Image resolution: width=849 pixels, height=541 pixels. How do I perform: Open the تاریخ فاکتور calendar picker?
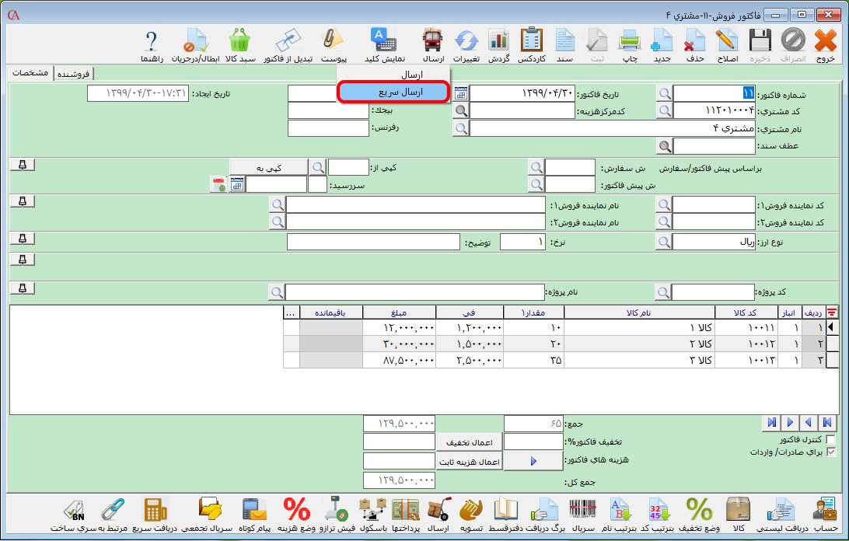tap(461, 93)
